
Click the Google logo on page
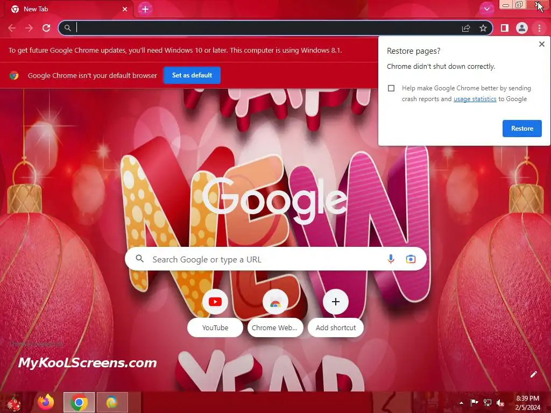(275, 200)
